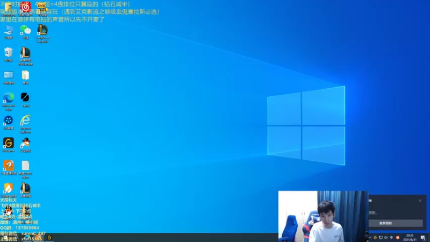Screen dimensions: 430x242
Task: Launch the WeGame desktop shortcut
Action: click(x=9, y=145)
